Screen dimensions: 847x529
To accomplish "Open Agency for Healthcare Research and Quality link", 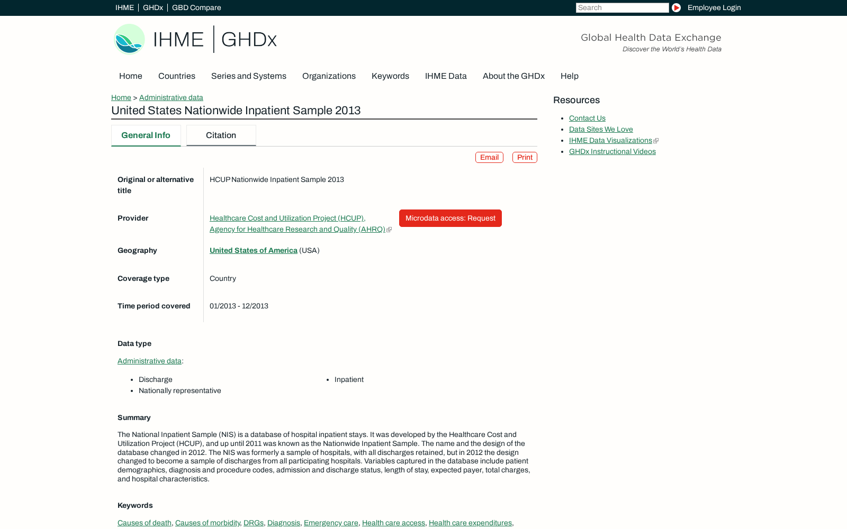I will (x=298, y=229).
